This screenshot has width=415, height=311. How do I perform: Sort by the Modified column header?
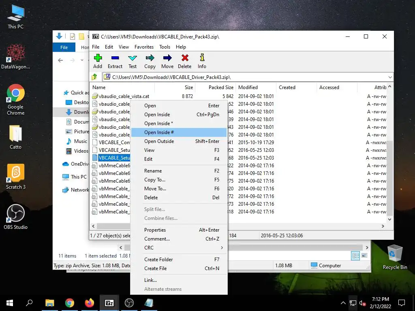256,87
